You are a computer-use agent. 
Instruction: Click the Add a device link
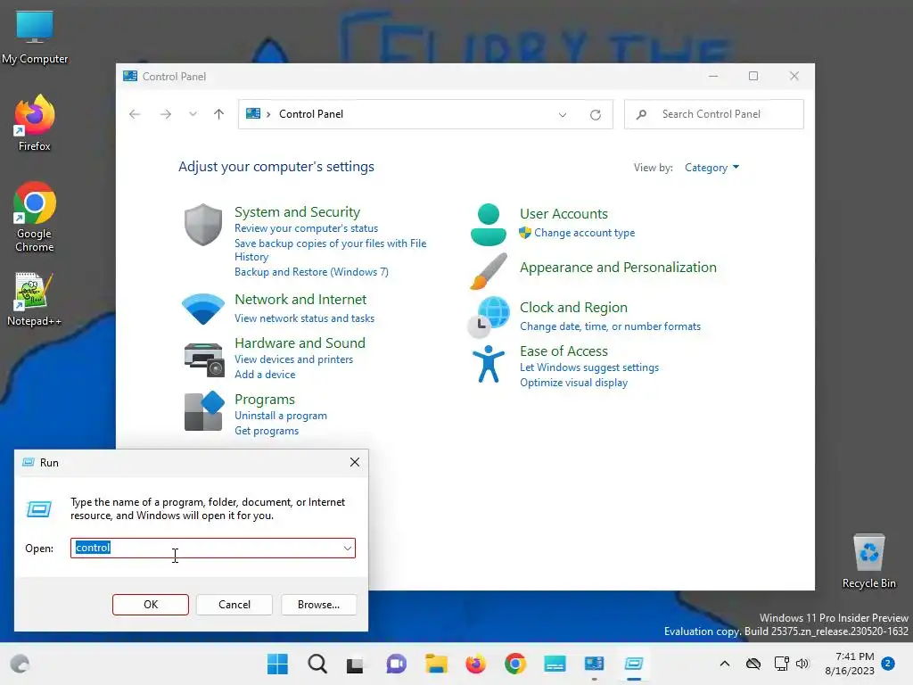[x=265, y=375]
